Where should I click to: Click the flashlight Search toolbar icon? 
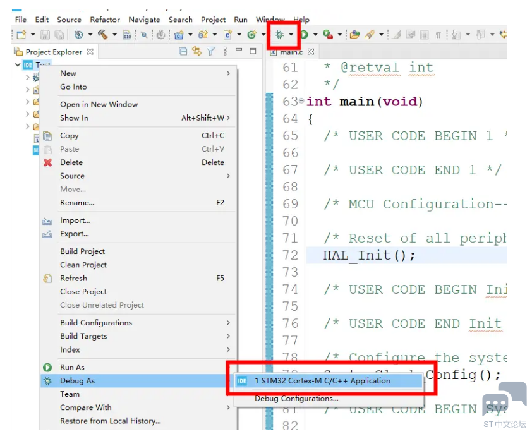pos(370,35)
